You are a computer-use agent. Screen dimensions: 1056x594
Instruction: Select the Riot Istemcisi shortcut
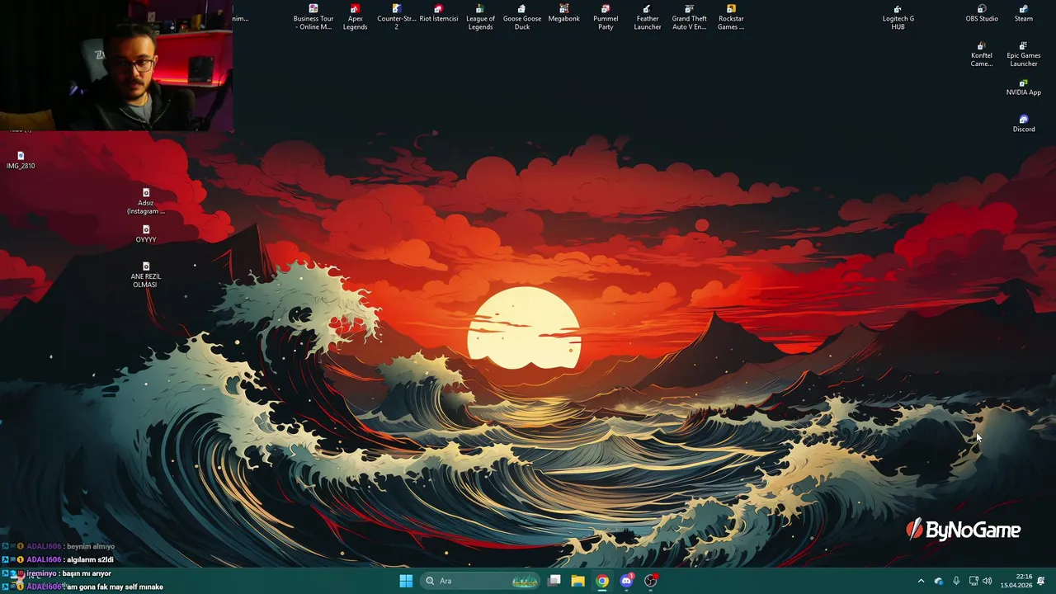[x=438, y=14]
